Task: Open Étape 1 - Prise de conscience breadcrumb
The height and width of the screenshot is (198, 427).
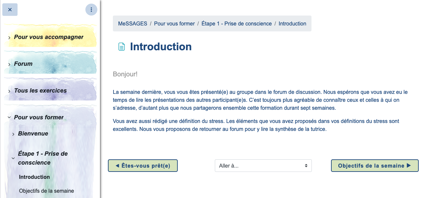Action: click(x=237, y=23)
